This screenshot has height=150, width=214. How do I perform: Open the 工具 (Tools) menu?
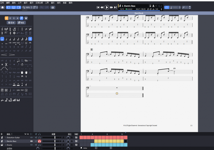point(47,2)
